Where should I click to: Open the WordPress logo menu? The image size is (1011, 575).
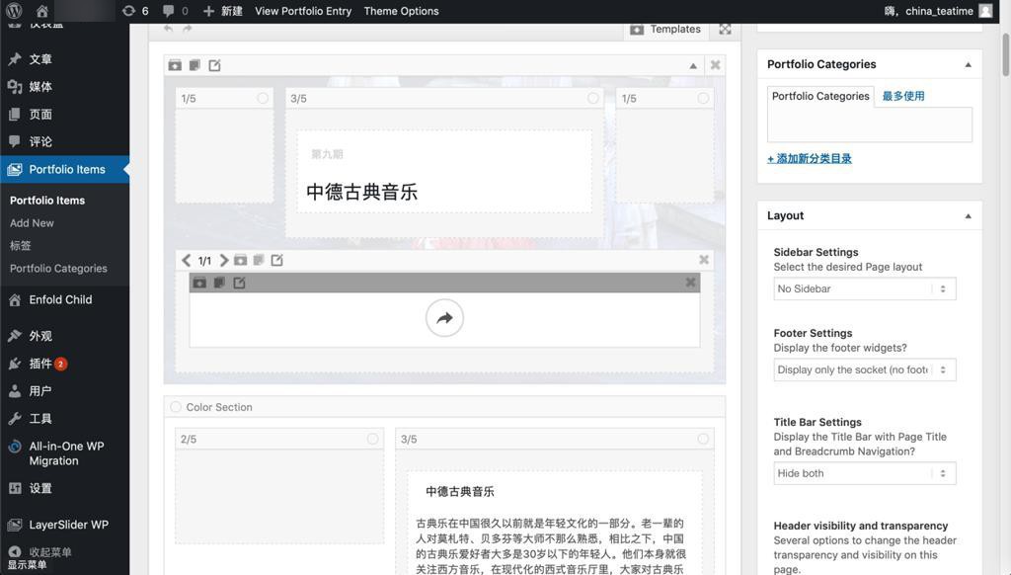pyautogui.click(x=14, y=10)
